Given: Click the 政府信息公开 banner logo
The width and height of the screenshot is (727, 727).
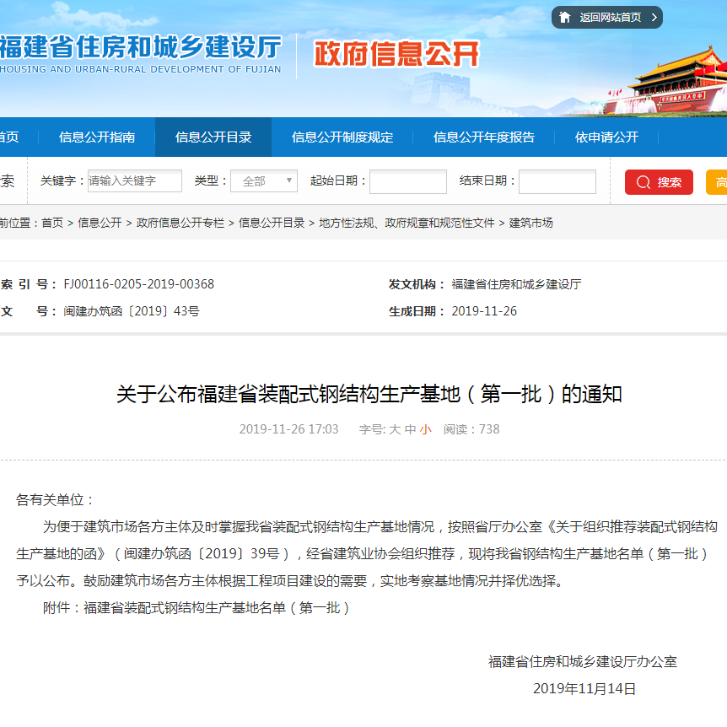Looking at the screenshot, I should pyautogui.click(x=396, y=54).
